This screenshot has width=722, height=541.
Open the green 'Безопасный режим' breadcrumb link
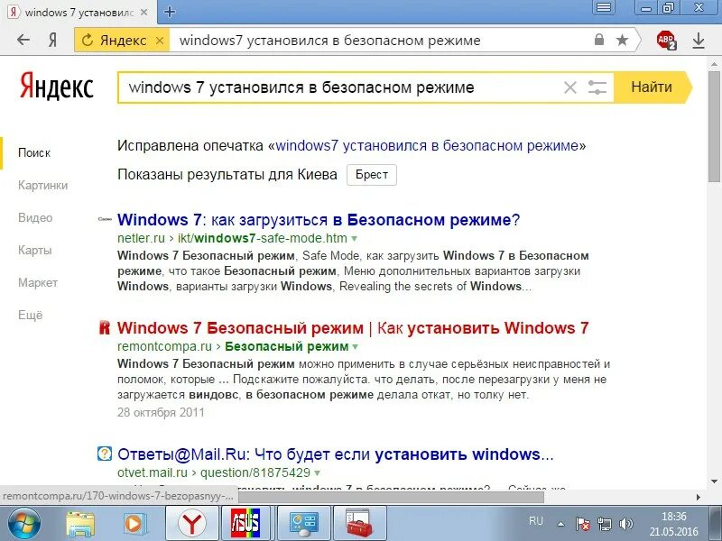286,346
